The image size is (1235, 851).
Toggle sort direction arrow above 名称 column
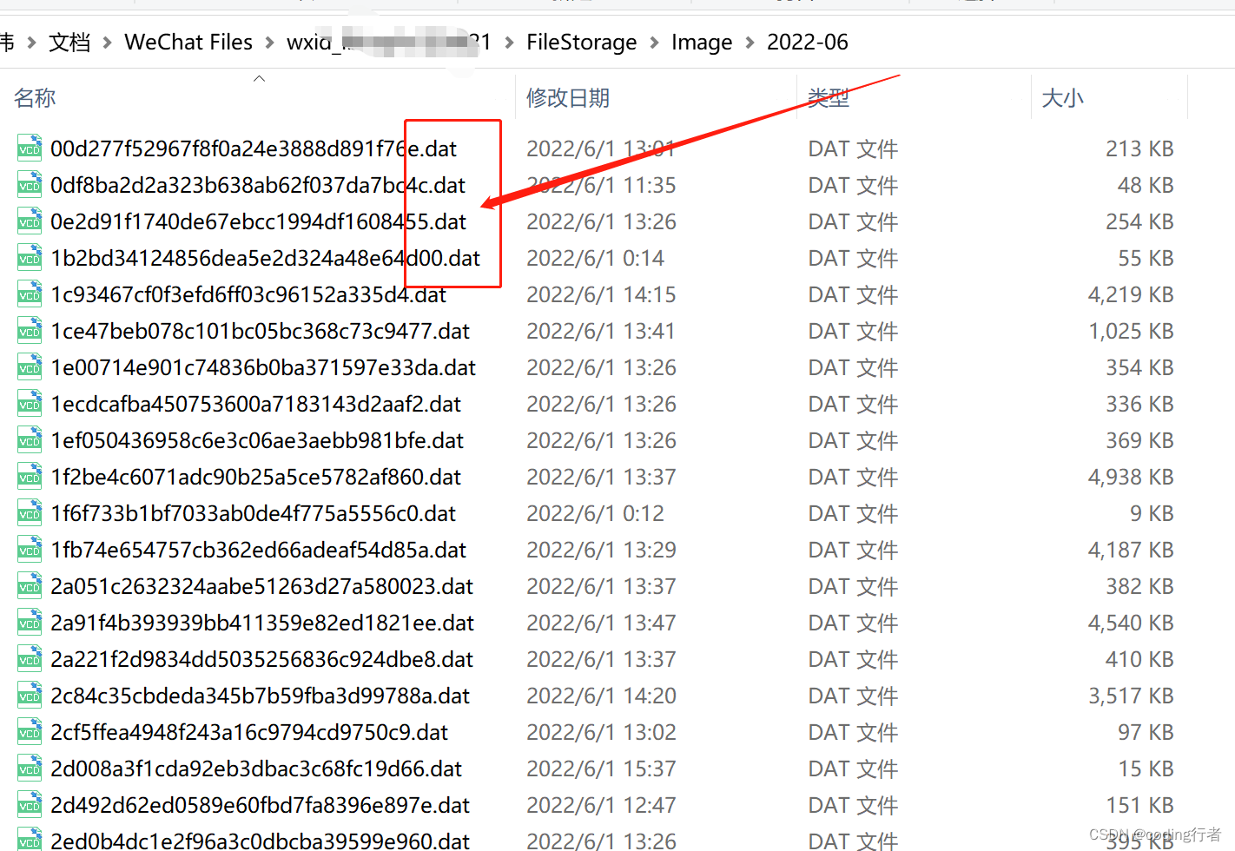[x=259, y=78]
